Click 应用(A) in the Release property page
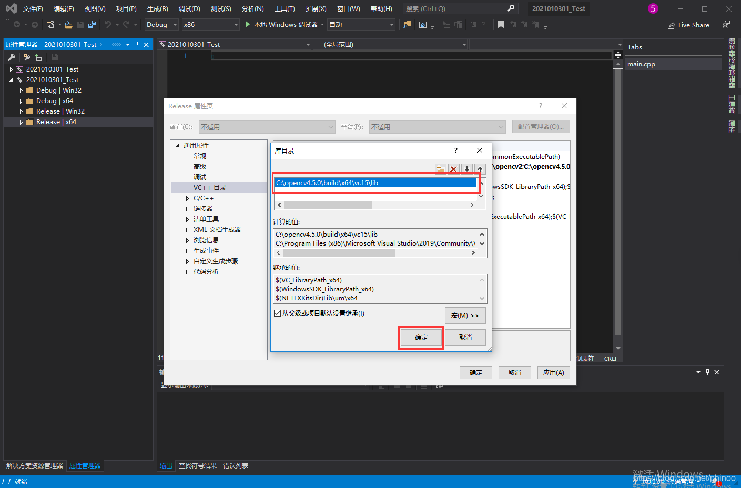This screenshot has width=741, height=488. (x=553, y=372)
